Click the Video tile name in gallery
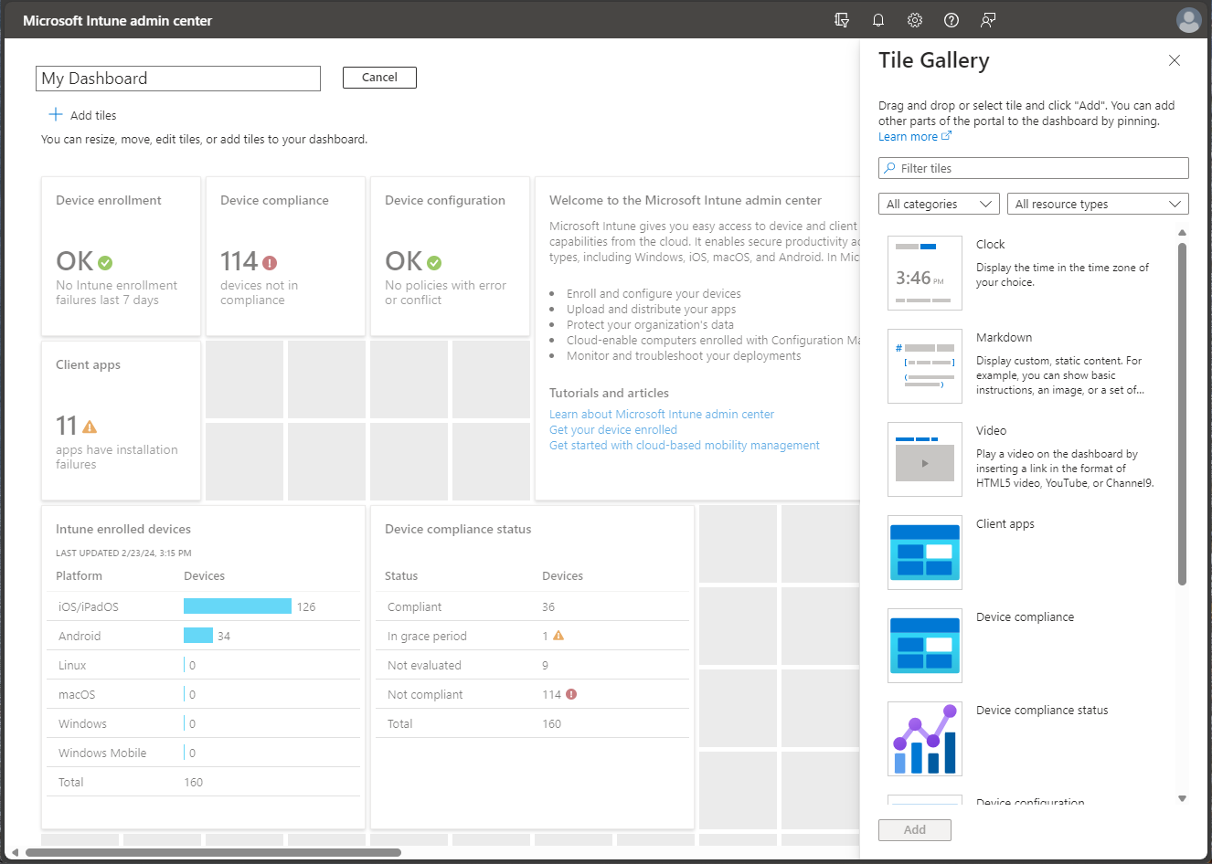Image resolution: width=1212 pixels, height=864 pixels. coord(991,430)
